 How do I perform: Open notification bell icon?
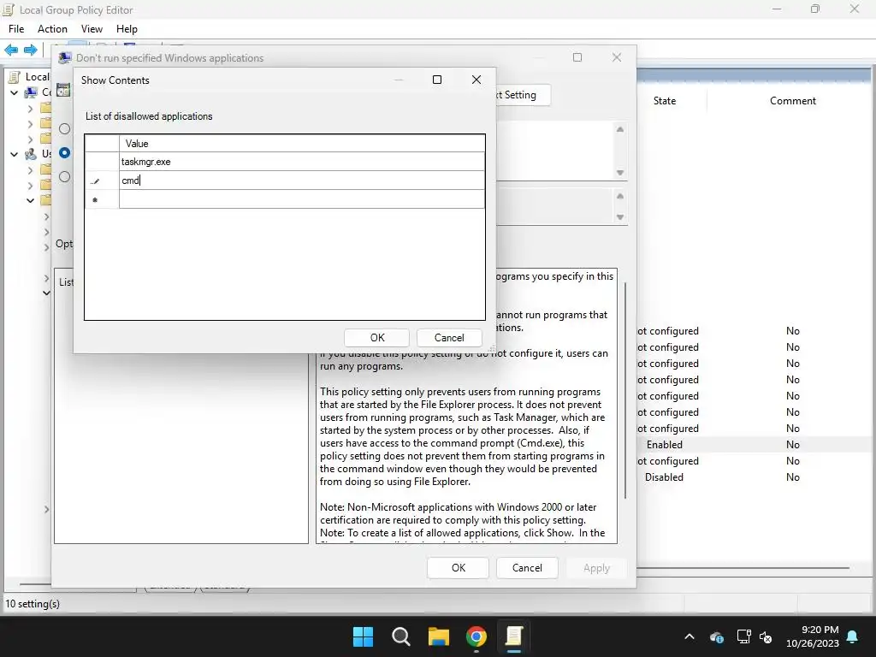(x=853, y=636)
